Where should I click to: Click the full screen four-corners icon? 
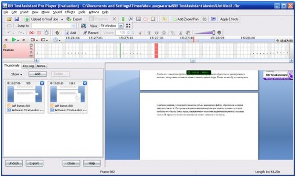tap(128, 26)
